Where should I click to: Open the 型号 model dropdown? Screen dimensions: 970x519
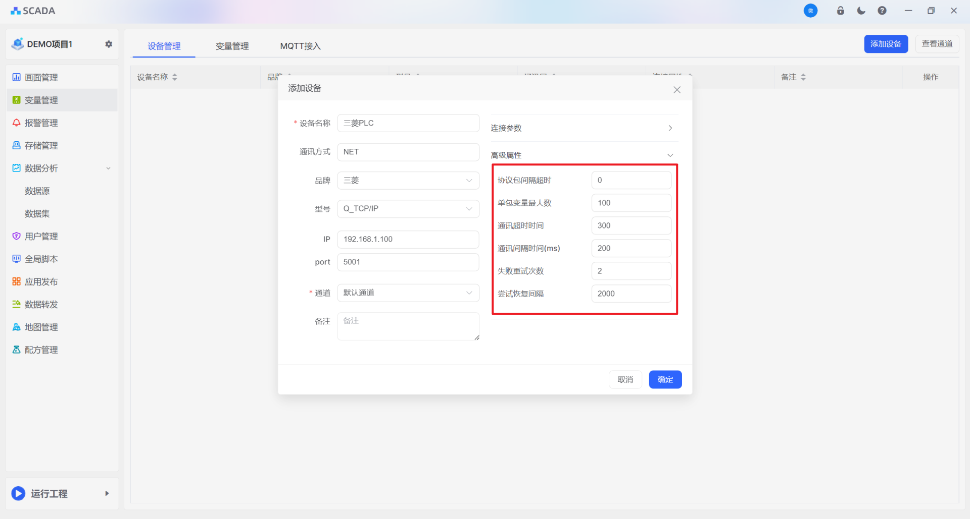[x=408, y=209]
